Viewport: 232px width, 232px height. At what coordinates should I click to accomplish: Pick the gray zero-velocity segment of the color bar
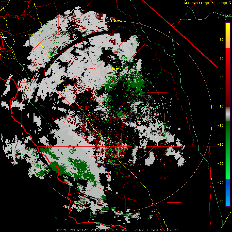(x=228, y=114)
